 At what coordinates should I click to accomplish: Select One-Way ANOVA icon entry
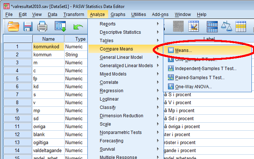[193, 87]
